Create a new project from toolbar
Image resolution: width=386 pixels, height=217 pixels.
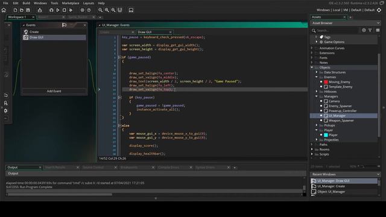click(15, 10)
